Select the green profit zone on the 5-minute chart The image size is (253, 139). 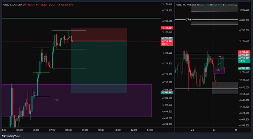pos(99,67)
